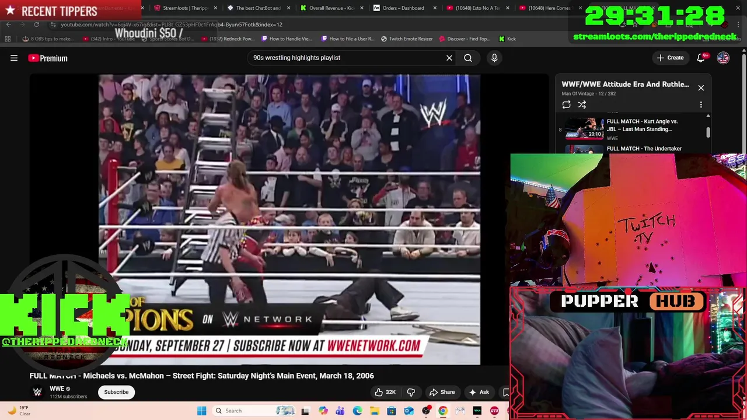747x420 pixels.
Task: Open YouTube notifications bell
Action: click(701, 58)
